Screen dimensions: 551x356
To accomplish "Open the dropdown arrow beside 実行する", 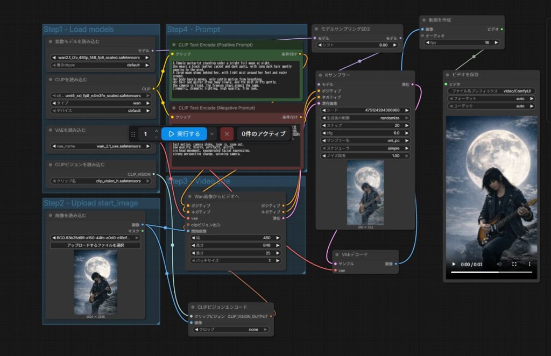I will click(213, 134).
